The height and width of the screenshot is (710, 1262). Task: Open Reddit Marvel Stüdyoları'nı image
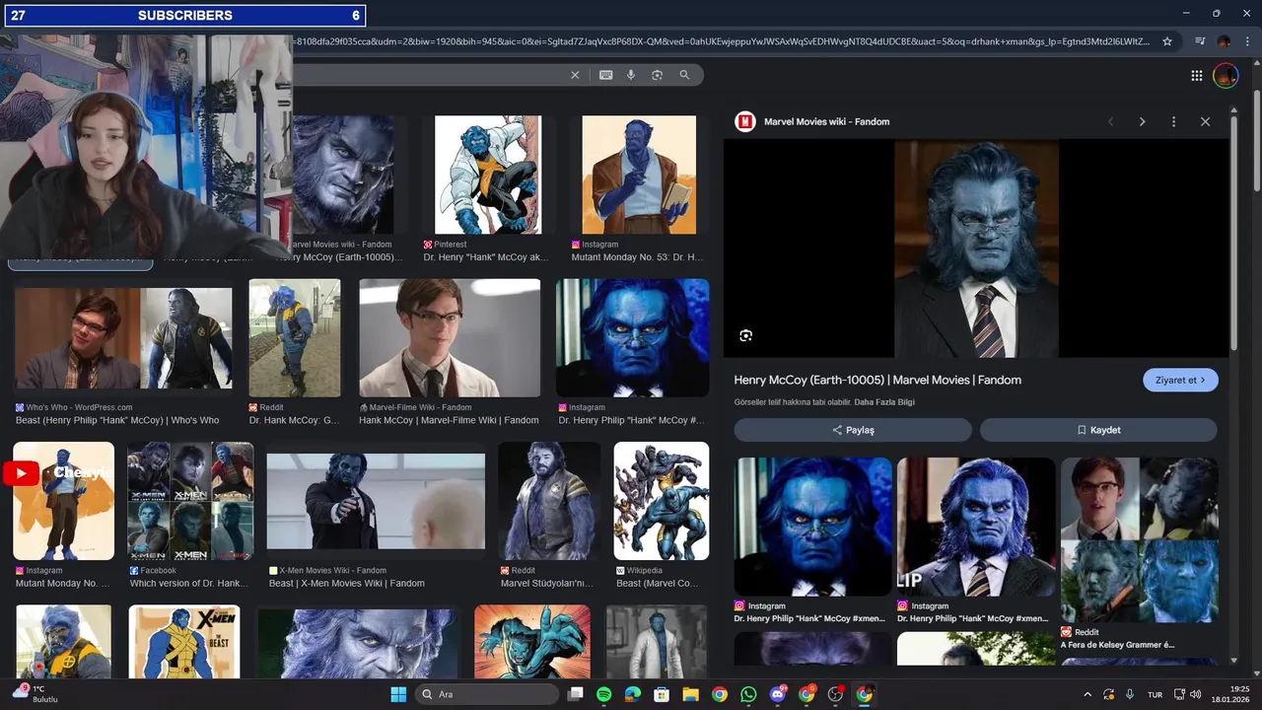click(549, 501)
